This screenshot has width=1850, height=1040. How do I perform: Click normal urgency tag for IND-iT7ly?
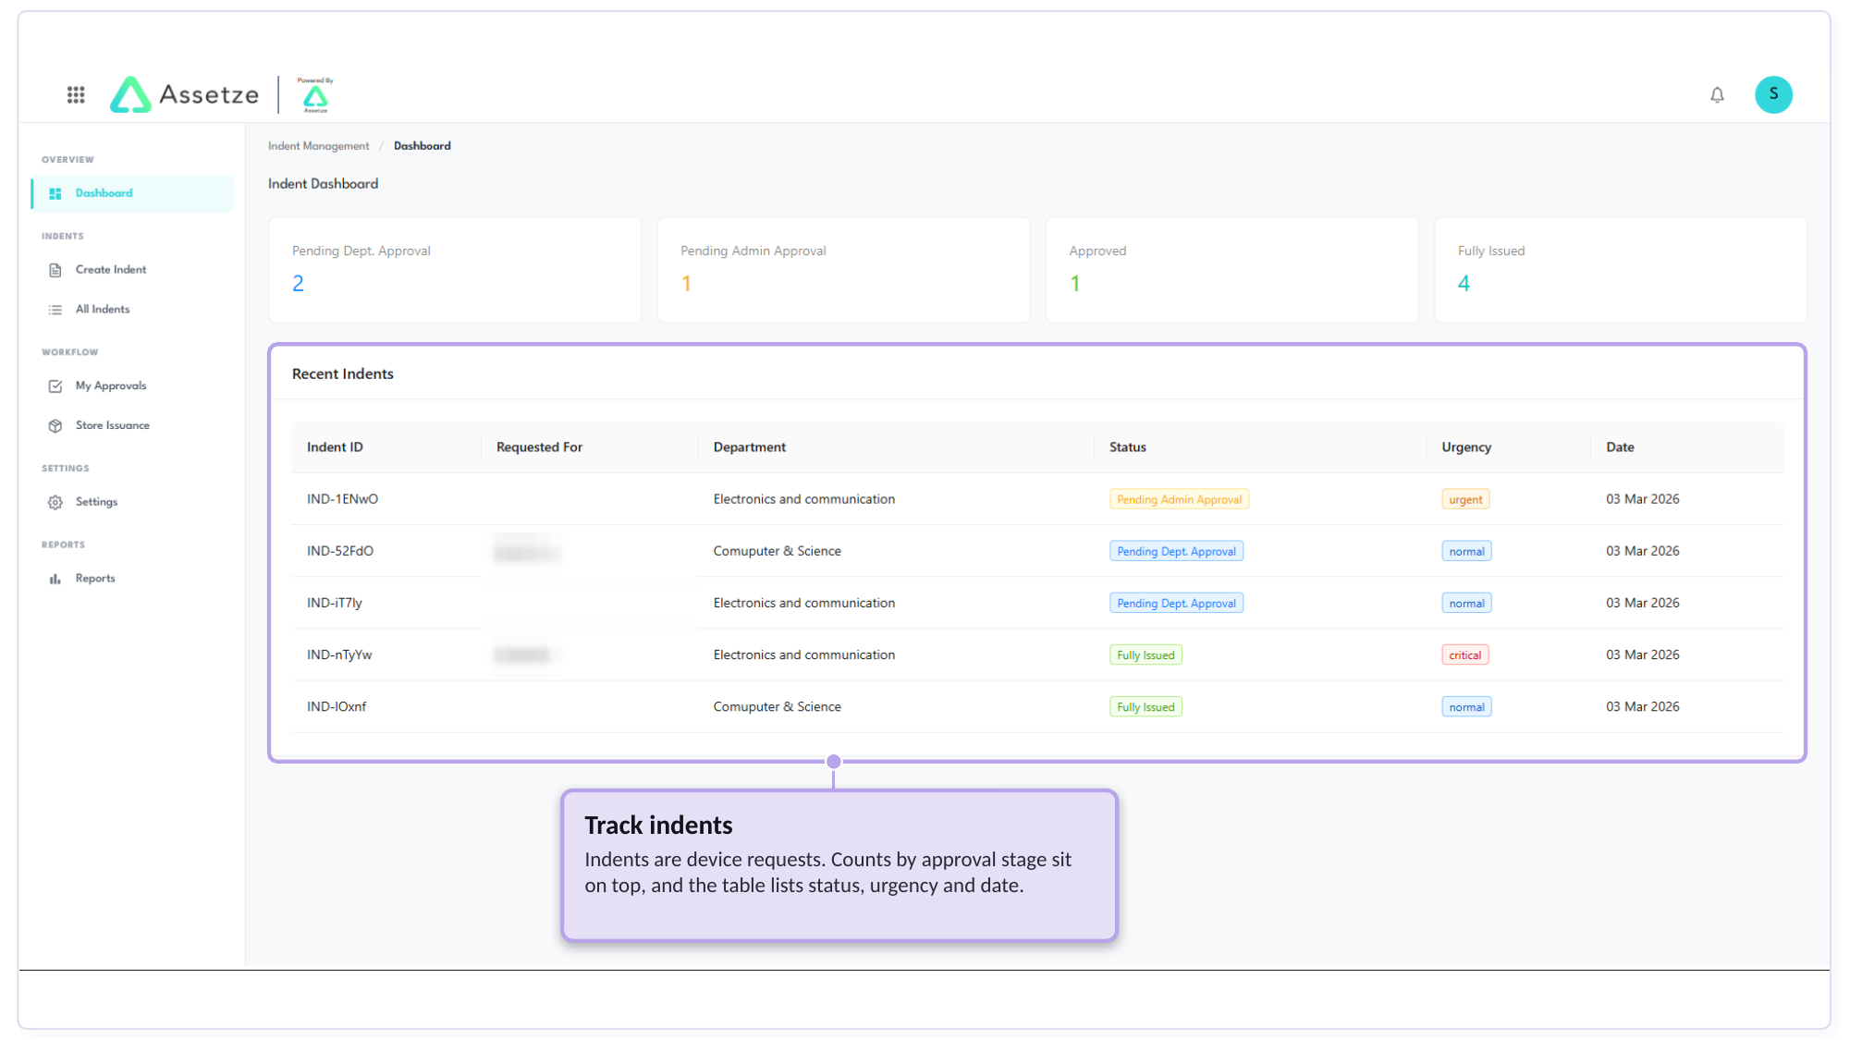(1466, 603)
